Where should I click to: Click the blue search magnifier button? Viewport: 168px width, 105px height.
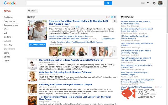click(108, 3)
